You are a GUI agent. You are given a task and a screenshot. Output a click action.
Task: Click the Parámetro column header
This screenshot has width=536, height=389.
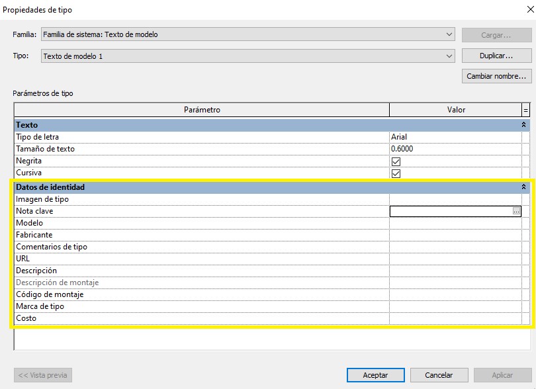202,110
